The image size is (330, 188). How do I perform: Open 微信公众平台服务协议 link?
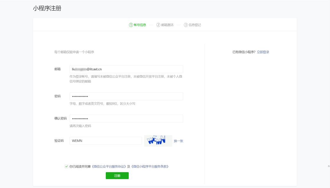[109, 166]
